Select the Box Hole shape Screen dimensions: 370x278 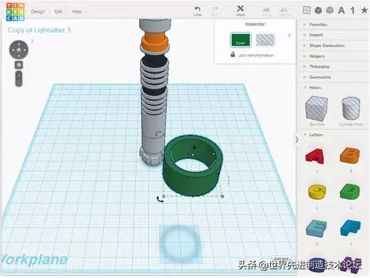coord(316,111)
